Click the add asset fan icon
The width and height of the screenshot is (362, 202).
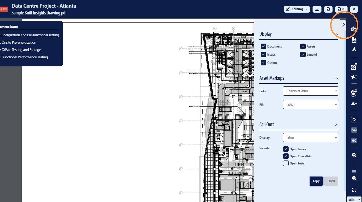pos(354,67)
